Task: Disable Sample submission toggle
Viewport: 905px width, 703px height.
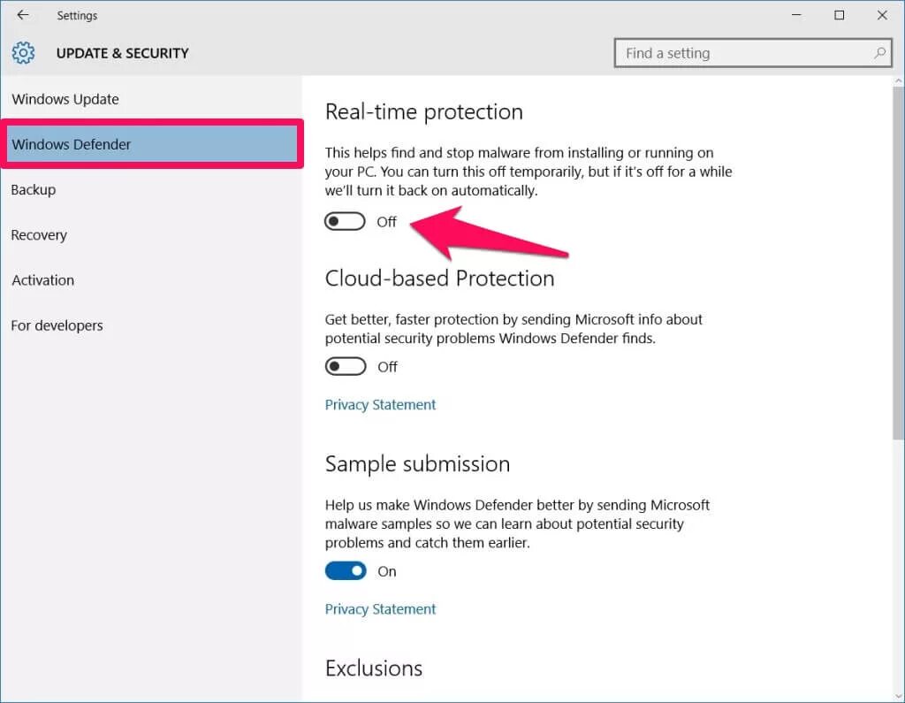Action: [x=345, y=571]
